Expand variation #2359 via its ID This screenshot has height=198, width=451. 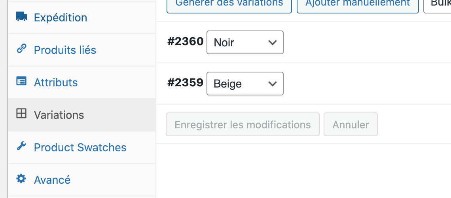point(185,83)
